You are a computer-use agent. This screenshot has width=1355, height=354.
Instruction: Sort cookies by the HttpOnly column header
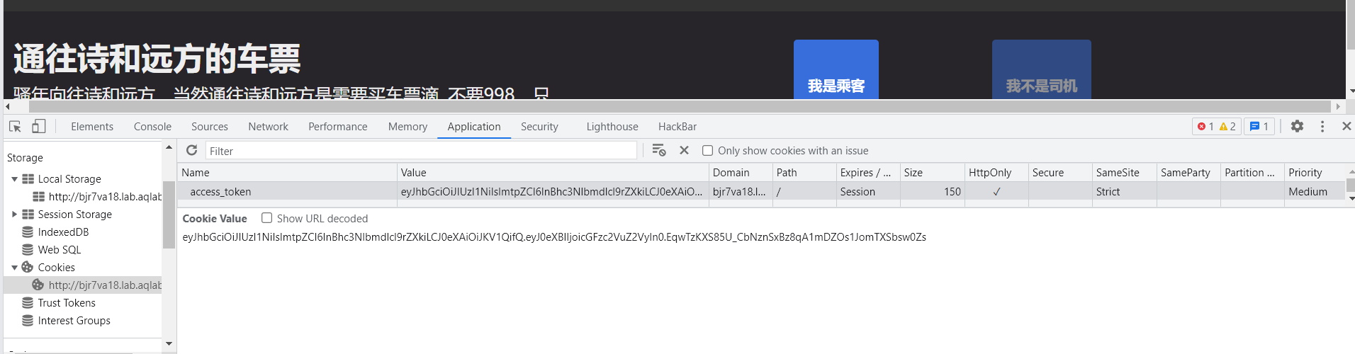pyautogui.click(x=996, y=172)
